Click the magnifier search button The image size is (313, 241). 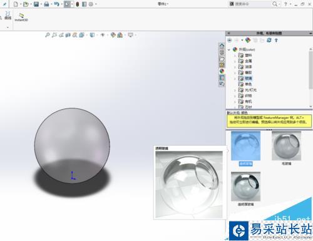click(x=275, y=4)
